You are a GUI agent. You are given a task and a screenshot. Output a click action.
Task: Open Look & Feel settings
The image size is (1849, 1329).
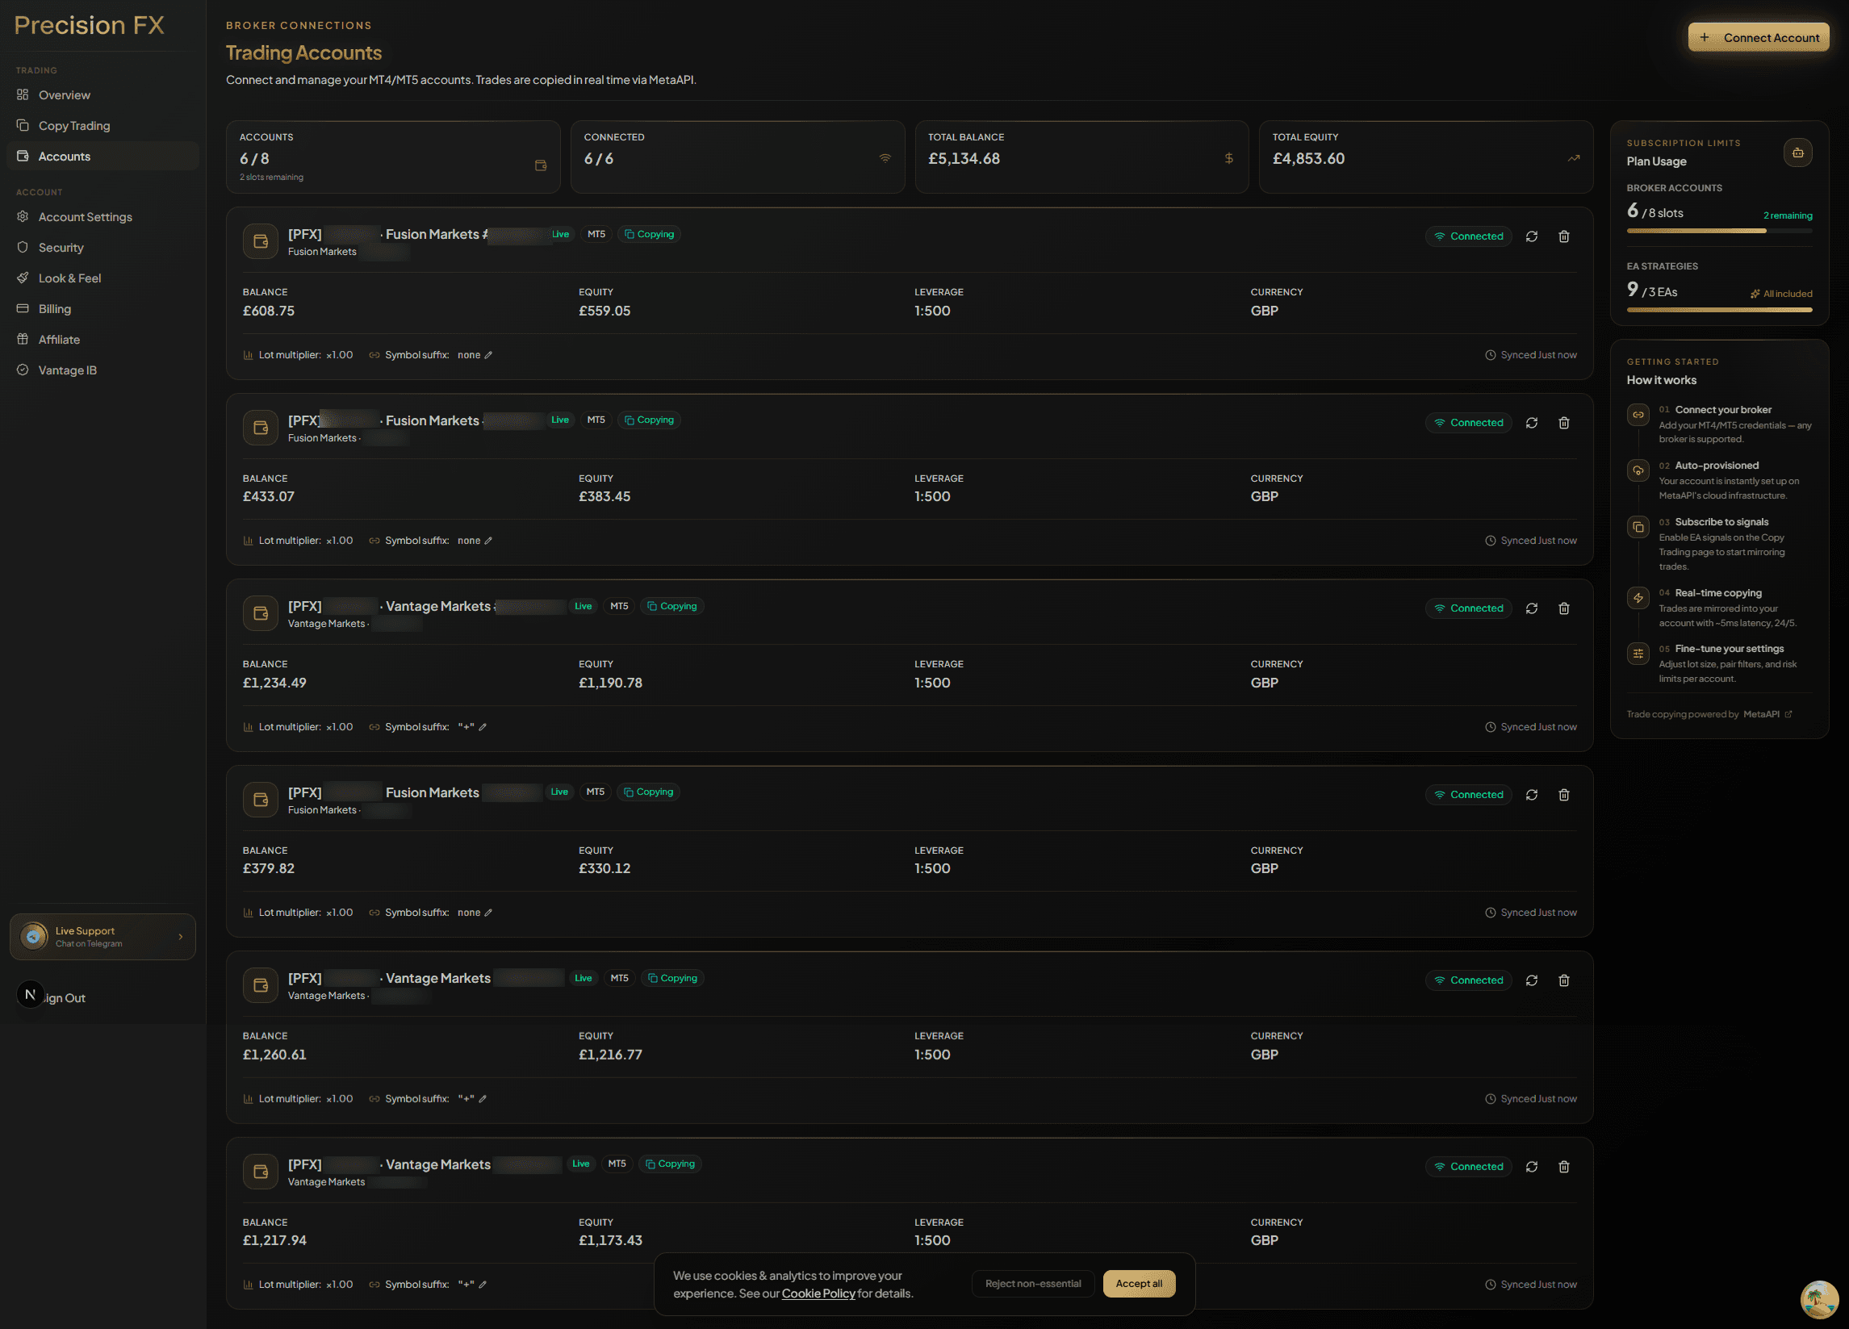click(102, 278)
